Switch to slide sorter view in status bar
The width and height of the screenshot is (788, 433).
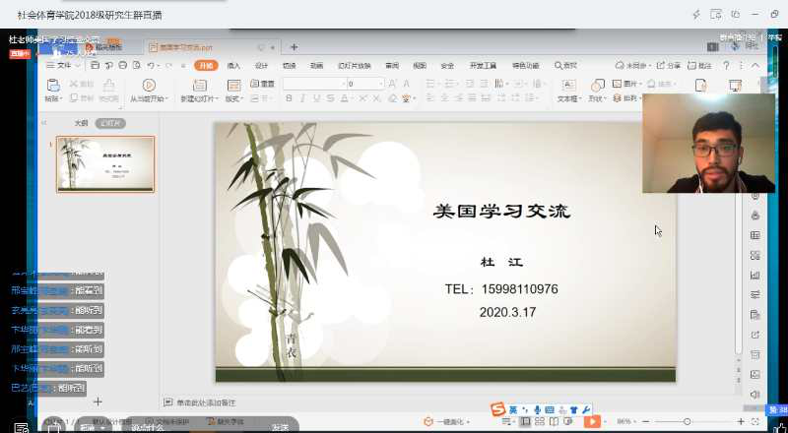(x=541, y=421)
